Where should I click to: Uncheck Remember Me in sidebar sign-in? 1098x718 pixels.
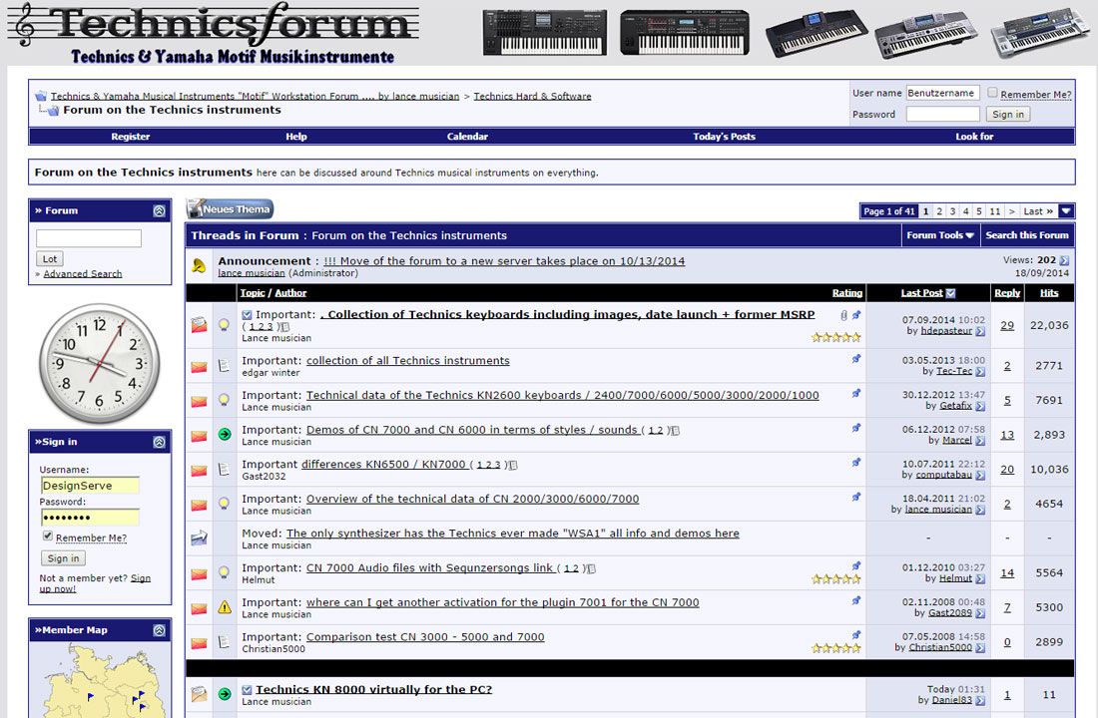point(47,537)
